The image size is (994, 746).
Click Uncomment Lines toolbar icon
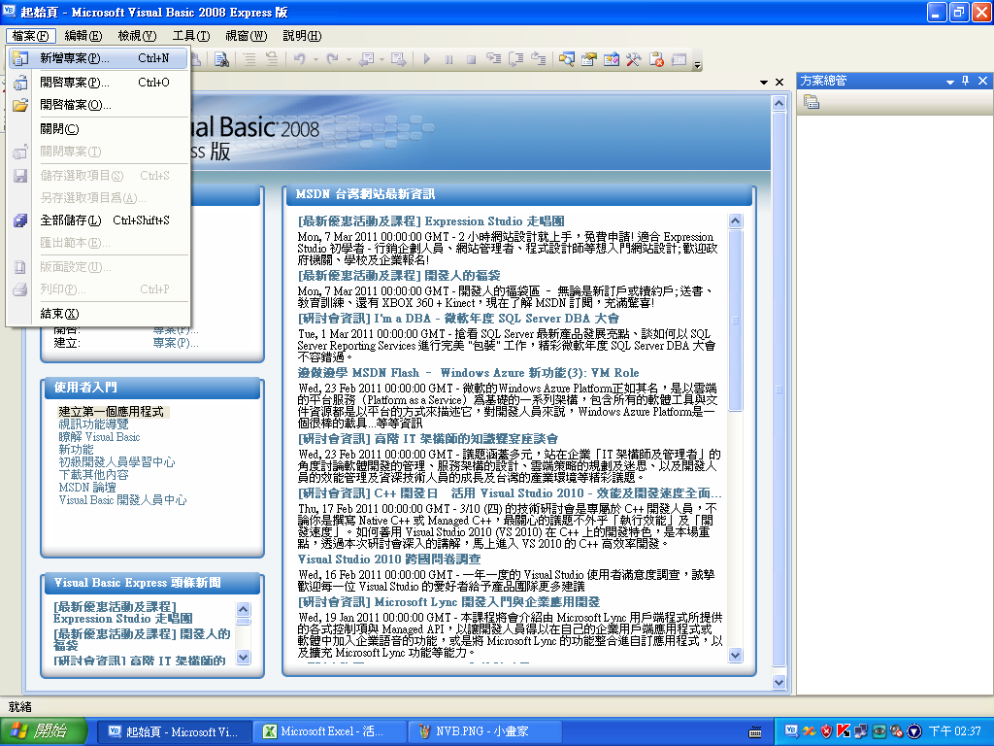(272, 59)
